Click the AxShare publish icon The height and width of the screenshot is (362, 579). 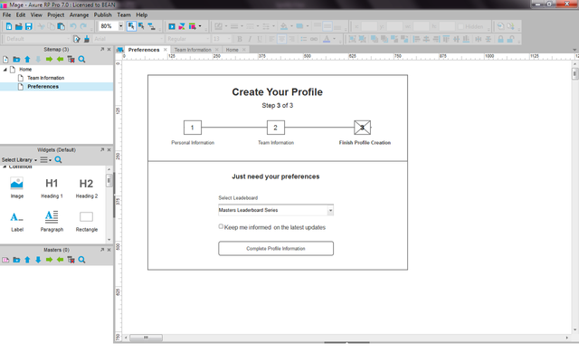pos(182,26)
